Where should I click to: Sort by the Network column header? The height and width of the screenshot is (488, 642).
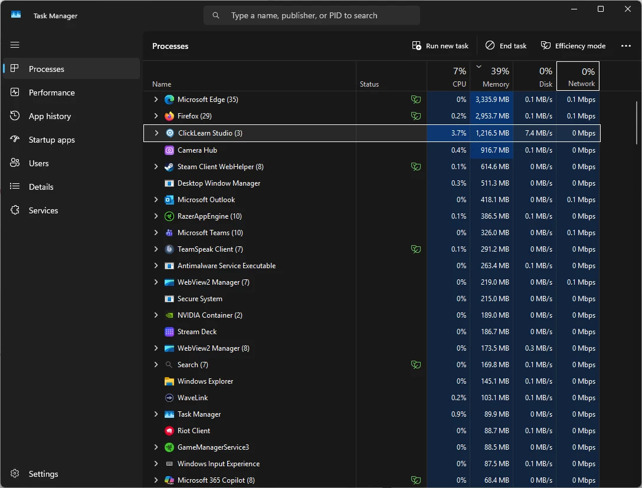click(x=578, y=77)
